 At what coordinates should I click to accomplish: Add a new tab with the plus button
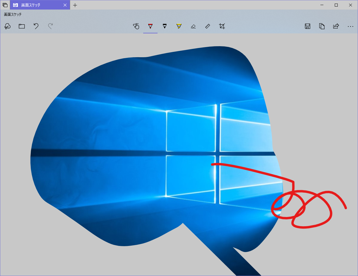point(75,5)
